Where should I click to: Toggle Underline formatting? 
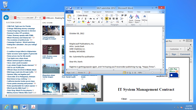click(86, 19)
